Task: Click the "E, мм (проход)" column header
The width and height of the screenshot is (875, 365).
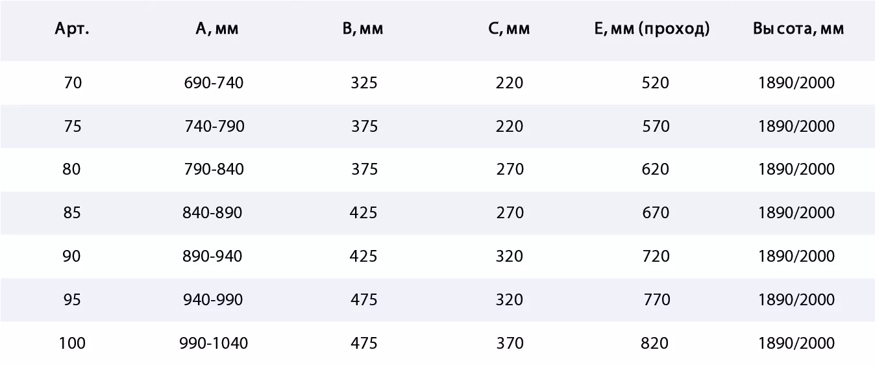Action: [652, 29]
